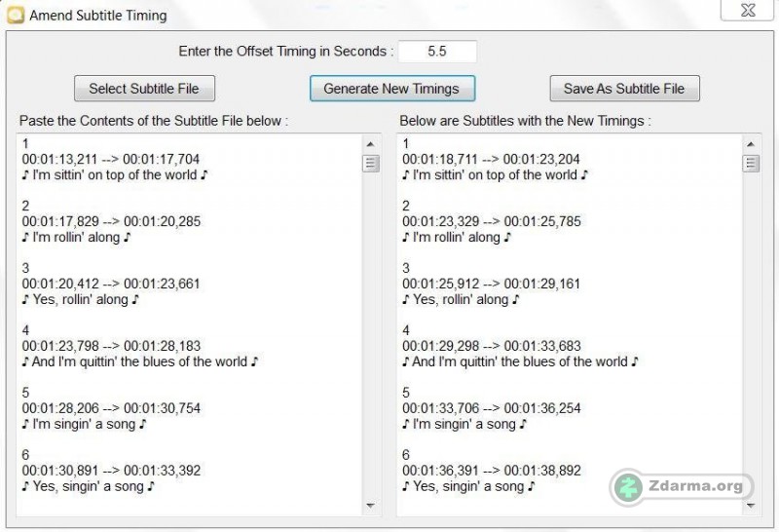Click left pane lyric "I'm sittin' on top of the world"

[x=114, y=175]
